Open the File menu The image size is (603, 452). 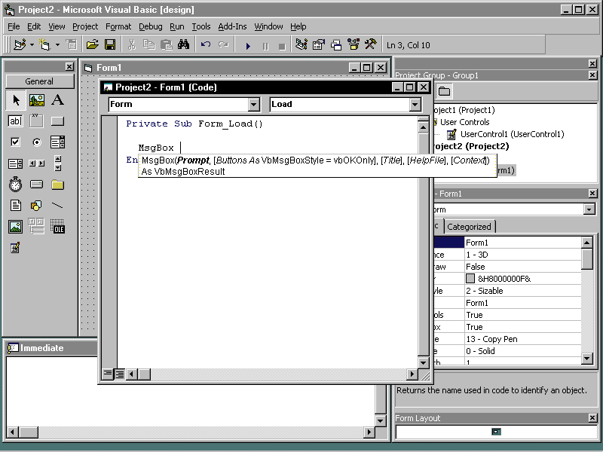(x=14, y=26)
